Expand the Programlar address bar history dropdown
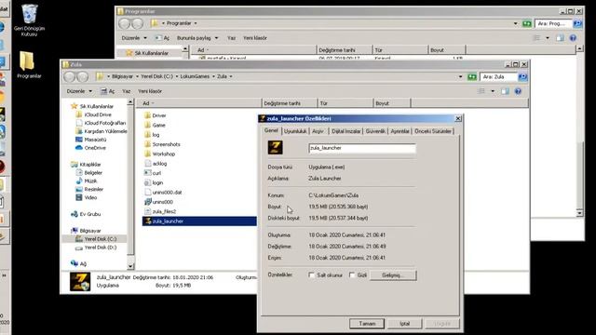This screenshot has width=596, height=335. coord(515,23)
